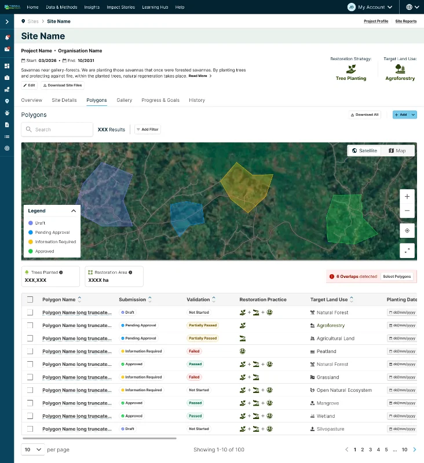Click Download Site Files button
424x463 pixels.
[63, 85]
